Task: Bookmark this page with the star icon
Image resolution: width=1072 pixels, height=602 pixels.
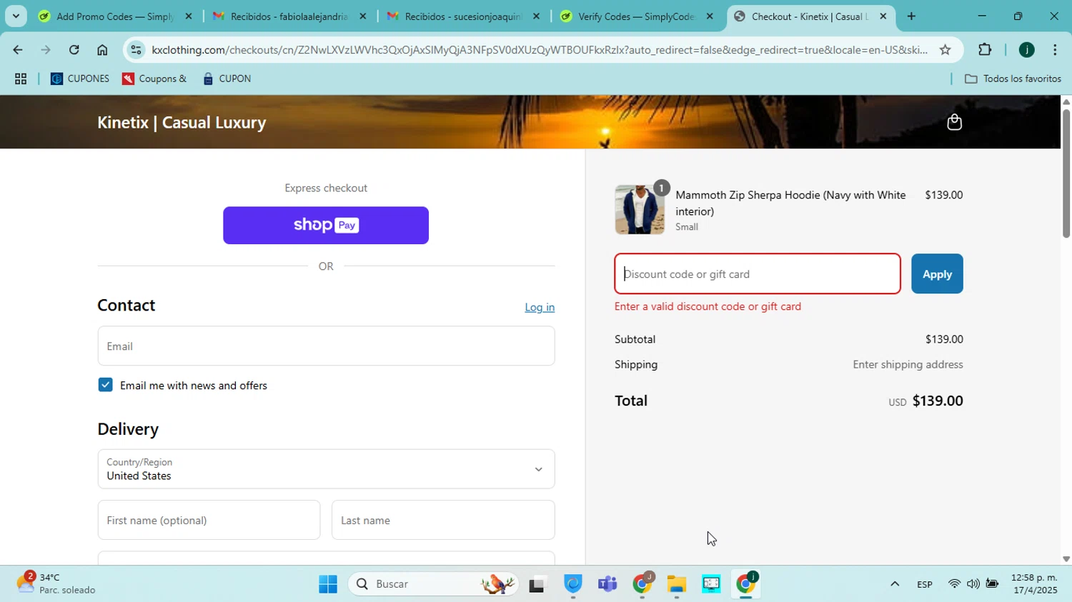Action: [x=945, y=50]
